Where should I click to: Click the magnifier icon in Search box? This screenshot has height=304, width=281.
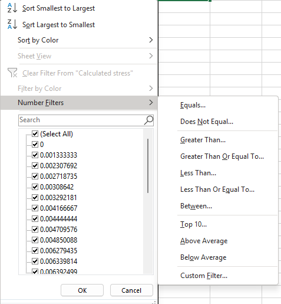(x=148, y=120)
